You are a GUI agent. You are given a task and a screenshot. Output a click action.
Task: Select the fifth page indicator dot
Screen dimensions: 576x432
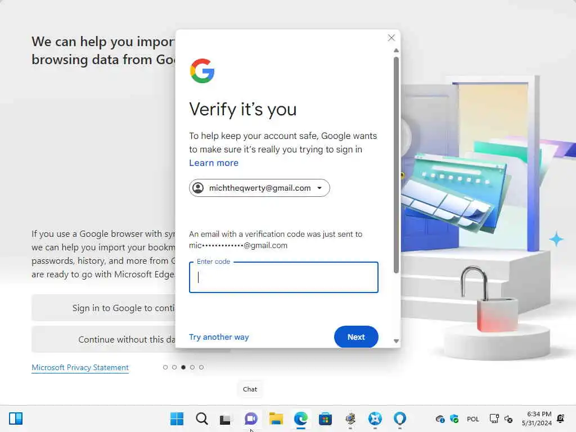(201, 367)
